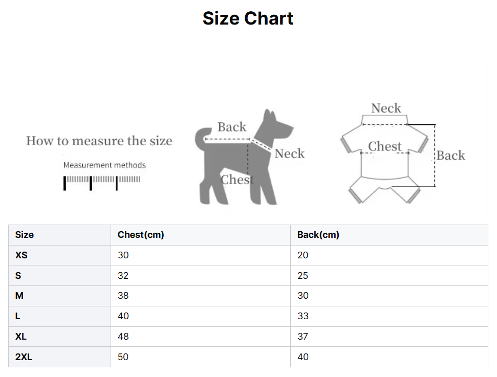Click the Back(cm) column header

coord(318,235)
